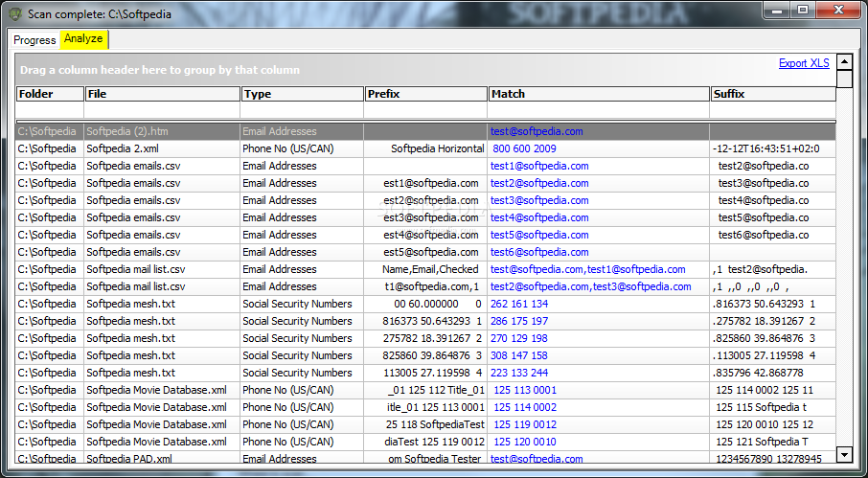Click match test2@softpedia.com in emails.csv row
This screenshot has width=868, height=478.
coord(539,183)
